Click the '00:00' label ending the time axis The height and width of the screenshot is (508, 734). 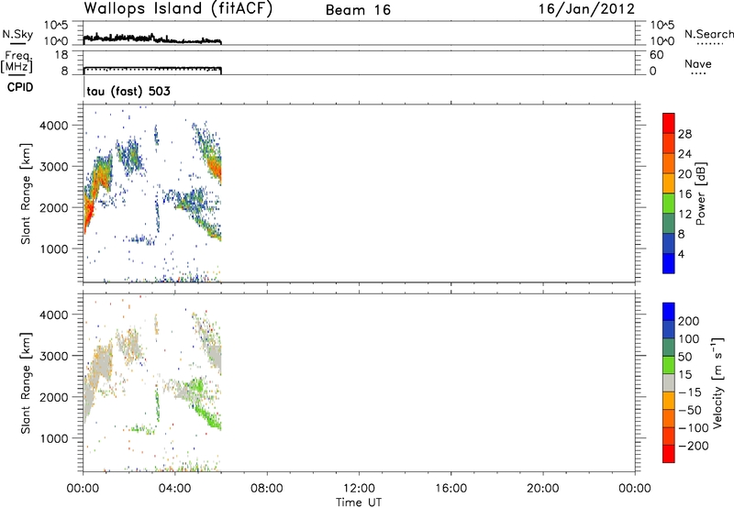[x=635, y=489]
